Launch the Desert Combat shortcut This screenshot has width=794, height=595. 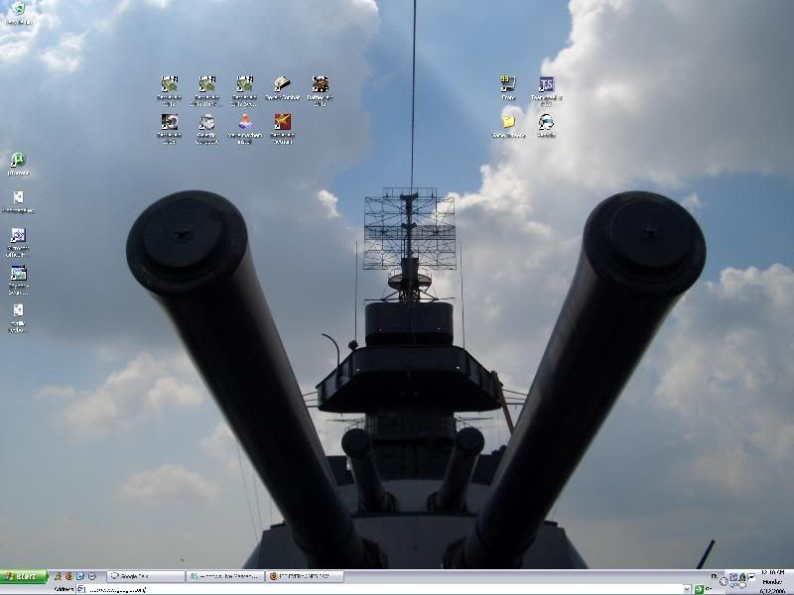pyautogui.click(x=282, y=88)
